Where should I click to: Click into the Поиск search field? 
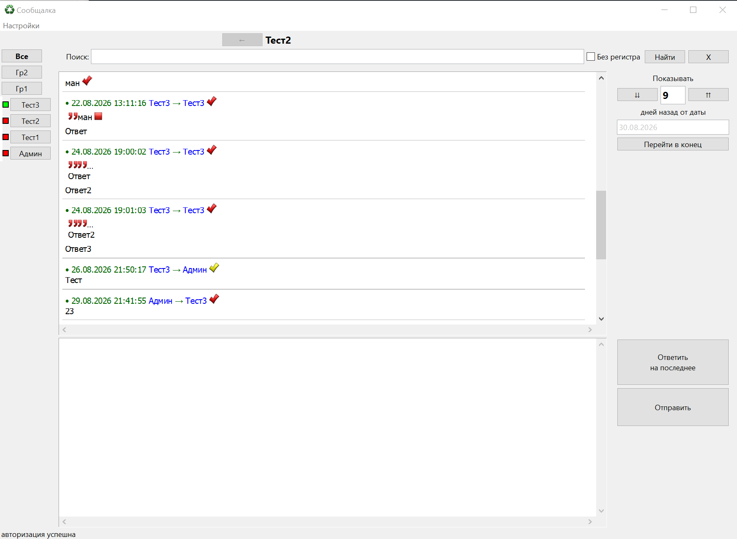tap(337, 57)
